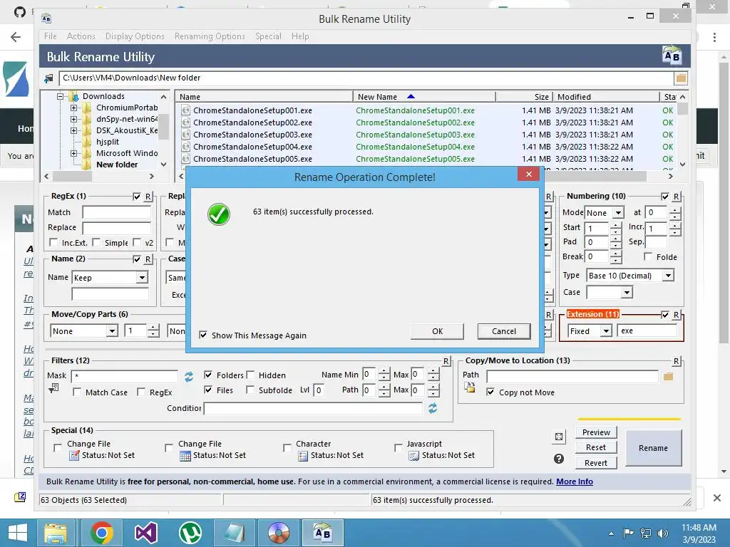Open the Actions menu
This screenshot has width=730, height=547.
coord(81,36)
